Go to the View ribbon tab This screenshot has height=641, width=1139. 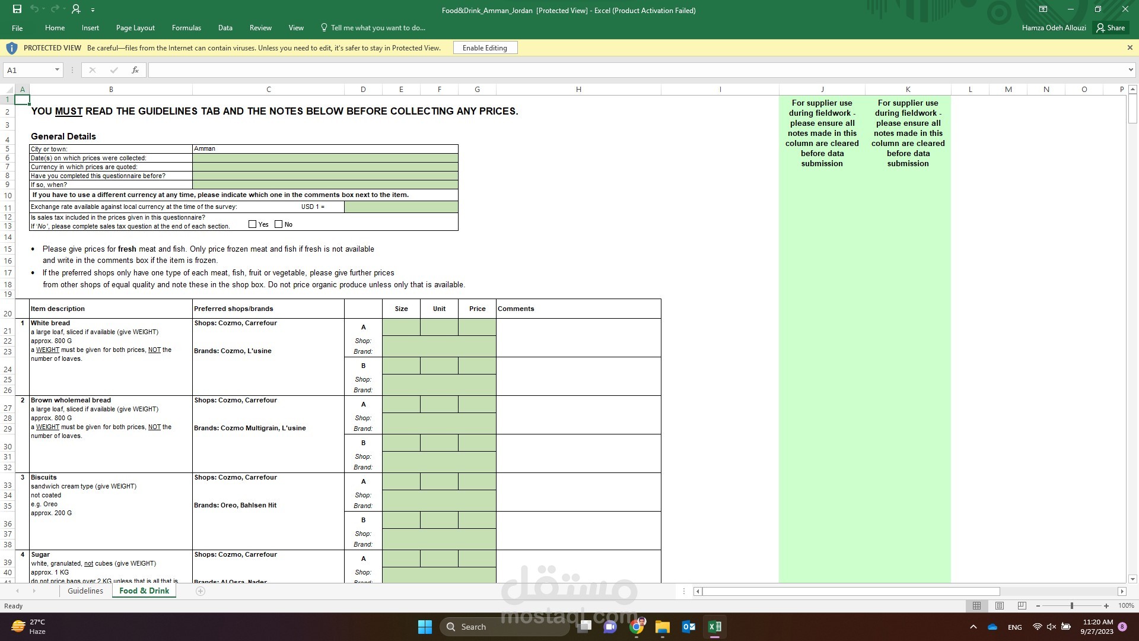pos(296,28)
